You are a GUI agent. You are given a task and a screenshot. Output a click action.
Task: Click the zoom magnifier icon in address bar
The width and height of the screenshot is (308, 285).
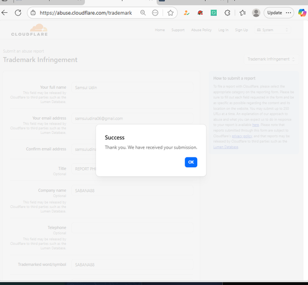143,13
